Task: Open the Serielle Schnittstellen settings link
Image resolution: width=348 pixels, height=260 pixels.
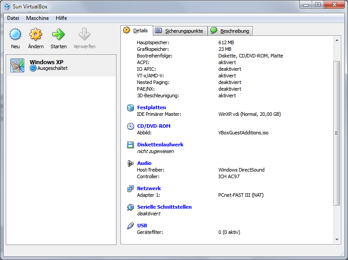Action: coord(164,207)
